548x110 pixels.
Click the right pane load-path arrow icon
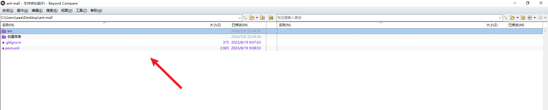click(506, 18)
